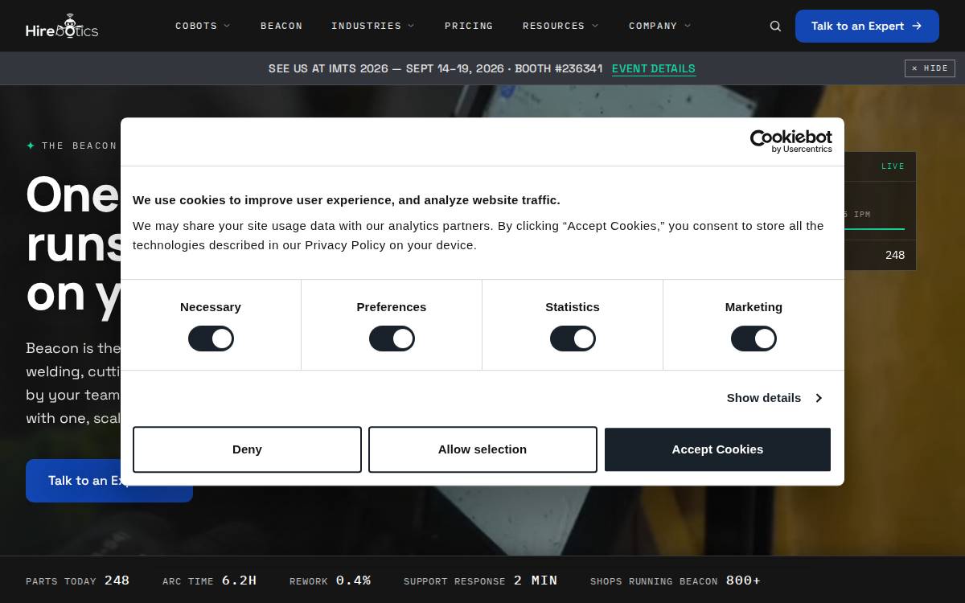Screen dimensions: 965x603
Task: Click the LIVE status label
Action: coord(893,166)
